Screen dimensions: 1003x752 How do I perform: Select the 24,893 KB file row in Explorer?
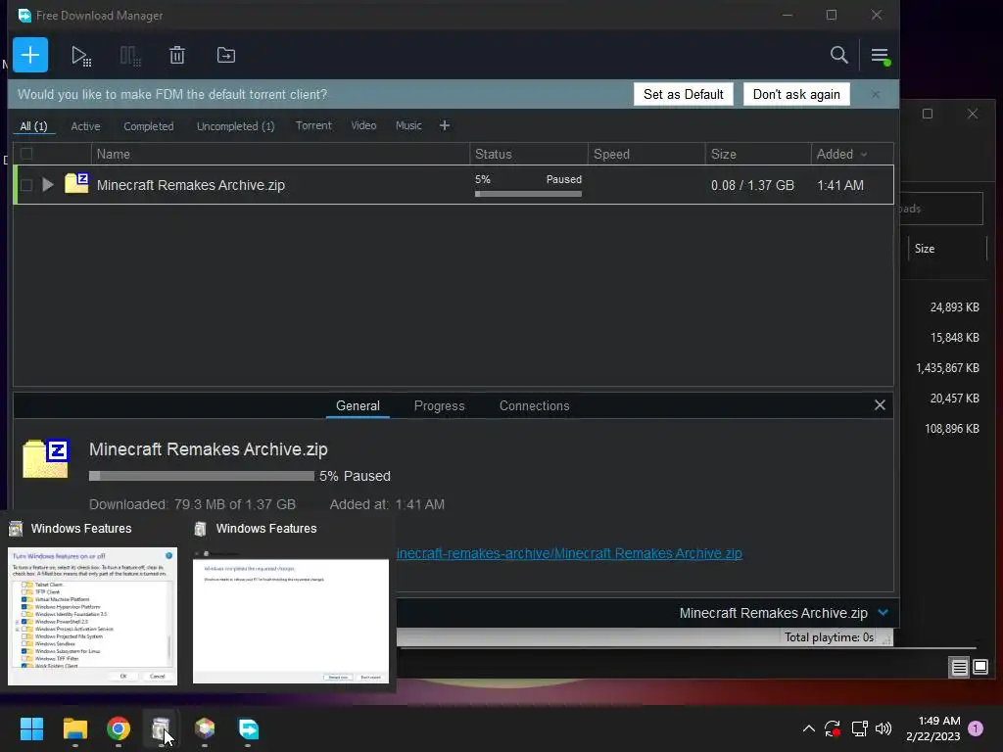[x=954, y=306]
